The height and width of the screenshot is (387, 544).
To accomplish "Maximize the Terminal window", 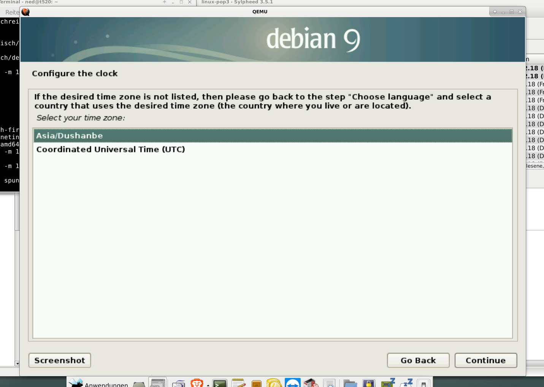I will click(x=181, y=2).
